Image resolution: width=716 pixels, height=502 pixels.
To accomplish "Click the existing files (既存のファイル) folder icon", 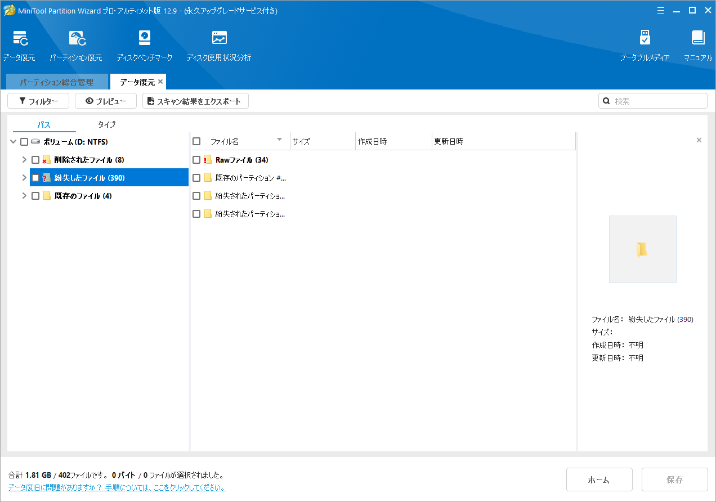I will 47,196.
